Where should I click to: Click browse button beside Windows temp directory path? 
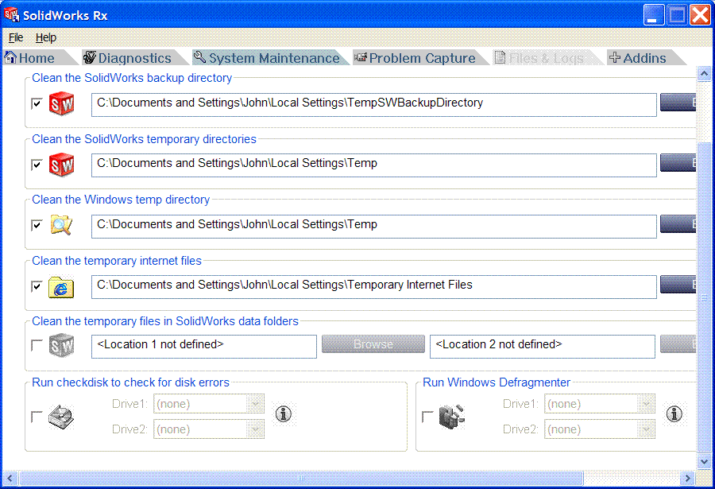click(678, 223)
